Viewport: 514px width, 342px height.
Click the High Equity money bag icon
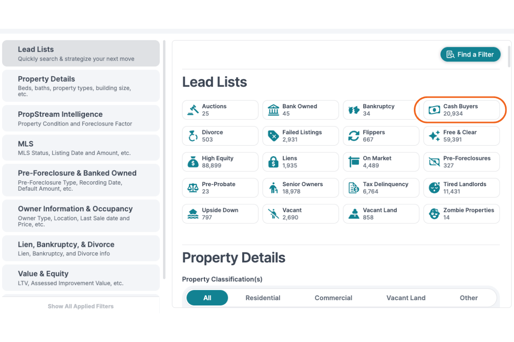[x=193, y=162]
